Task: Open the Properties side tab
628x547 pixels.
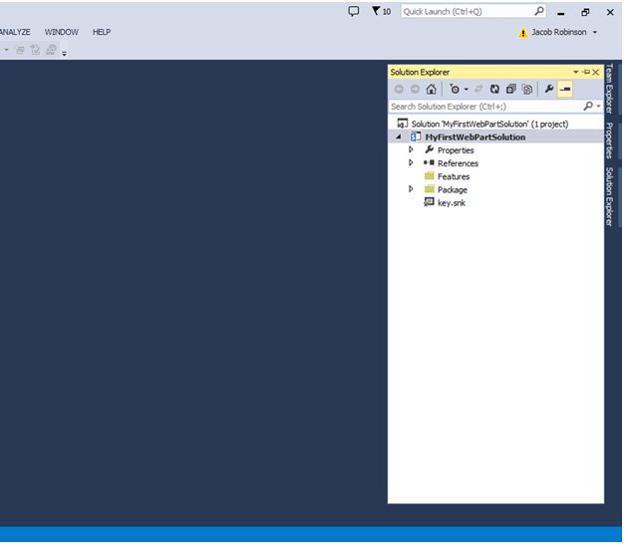Action: point(609,140)
